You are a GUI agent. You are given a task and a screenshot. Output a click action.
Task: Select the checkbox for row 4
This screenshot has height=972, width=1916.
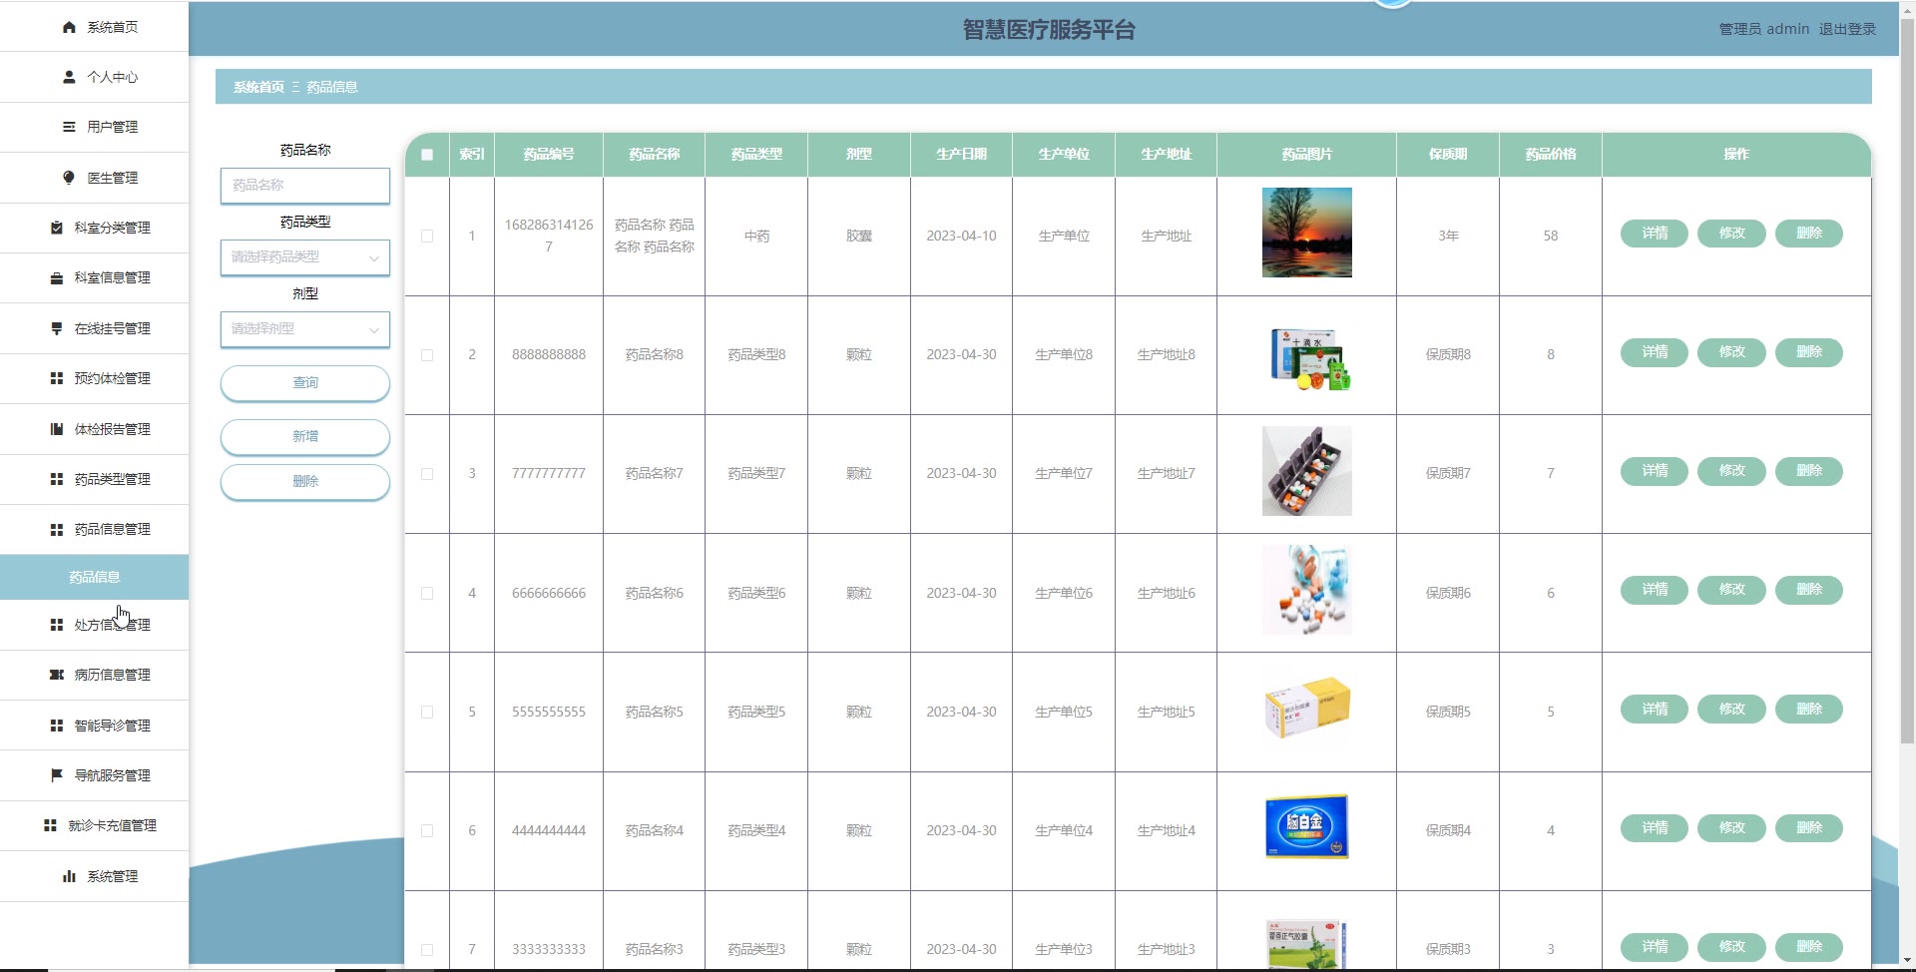[x=427, y=594]
